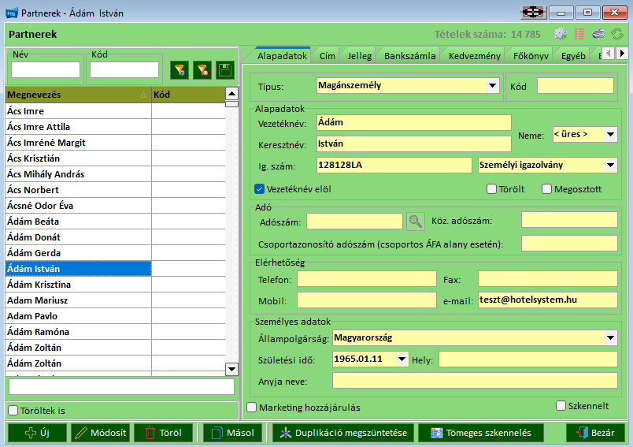Open the Típus dropdown

(x=492, y=86)
